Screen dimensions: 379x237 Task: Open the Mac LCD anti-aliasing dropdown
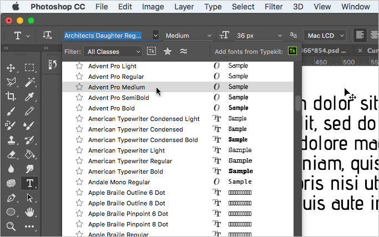(x=325, y=36)
